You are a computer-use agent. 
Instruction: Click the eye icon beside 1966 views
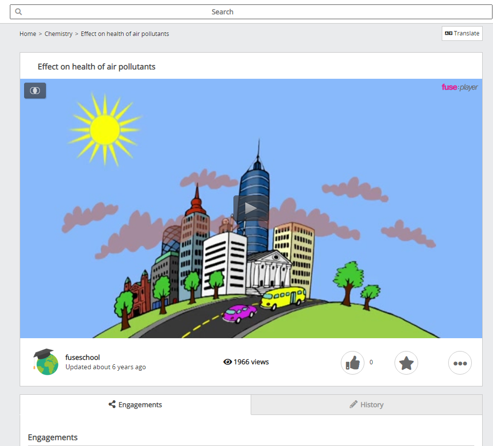coord(228,362)
